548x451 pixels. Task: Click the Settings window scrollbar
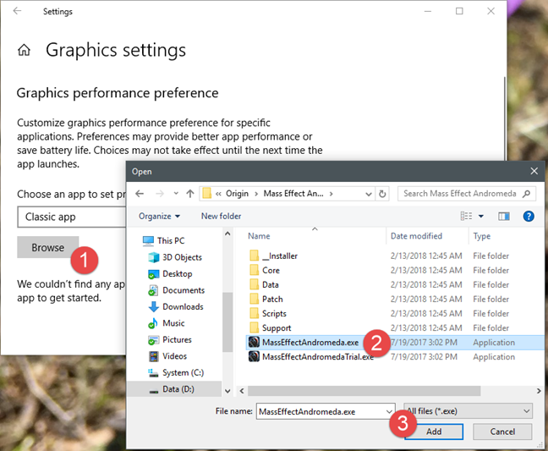click(504, 118)
